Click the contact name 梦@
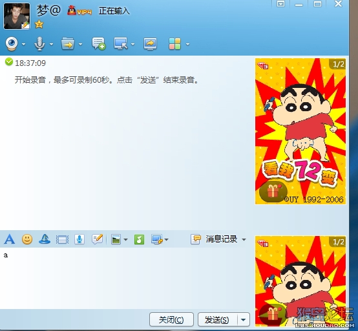The height and width of the screenshot is (331, 358). pos(48,10)
